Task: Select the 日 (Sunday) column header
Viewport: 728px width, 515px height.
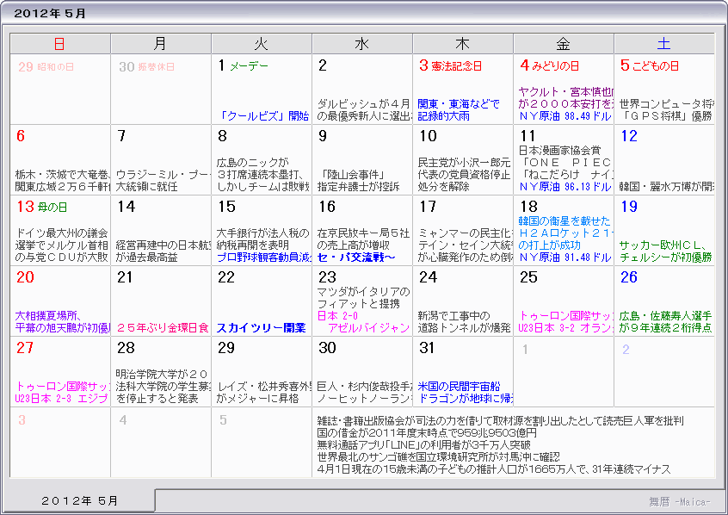Action: (59, 43)
